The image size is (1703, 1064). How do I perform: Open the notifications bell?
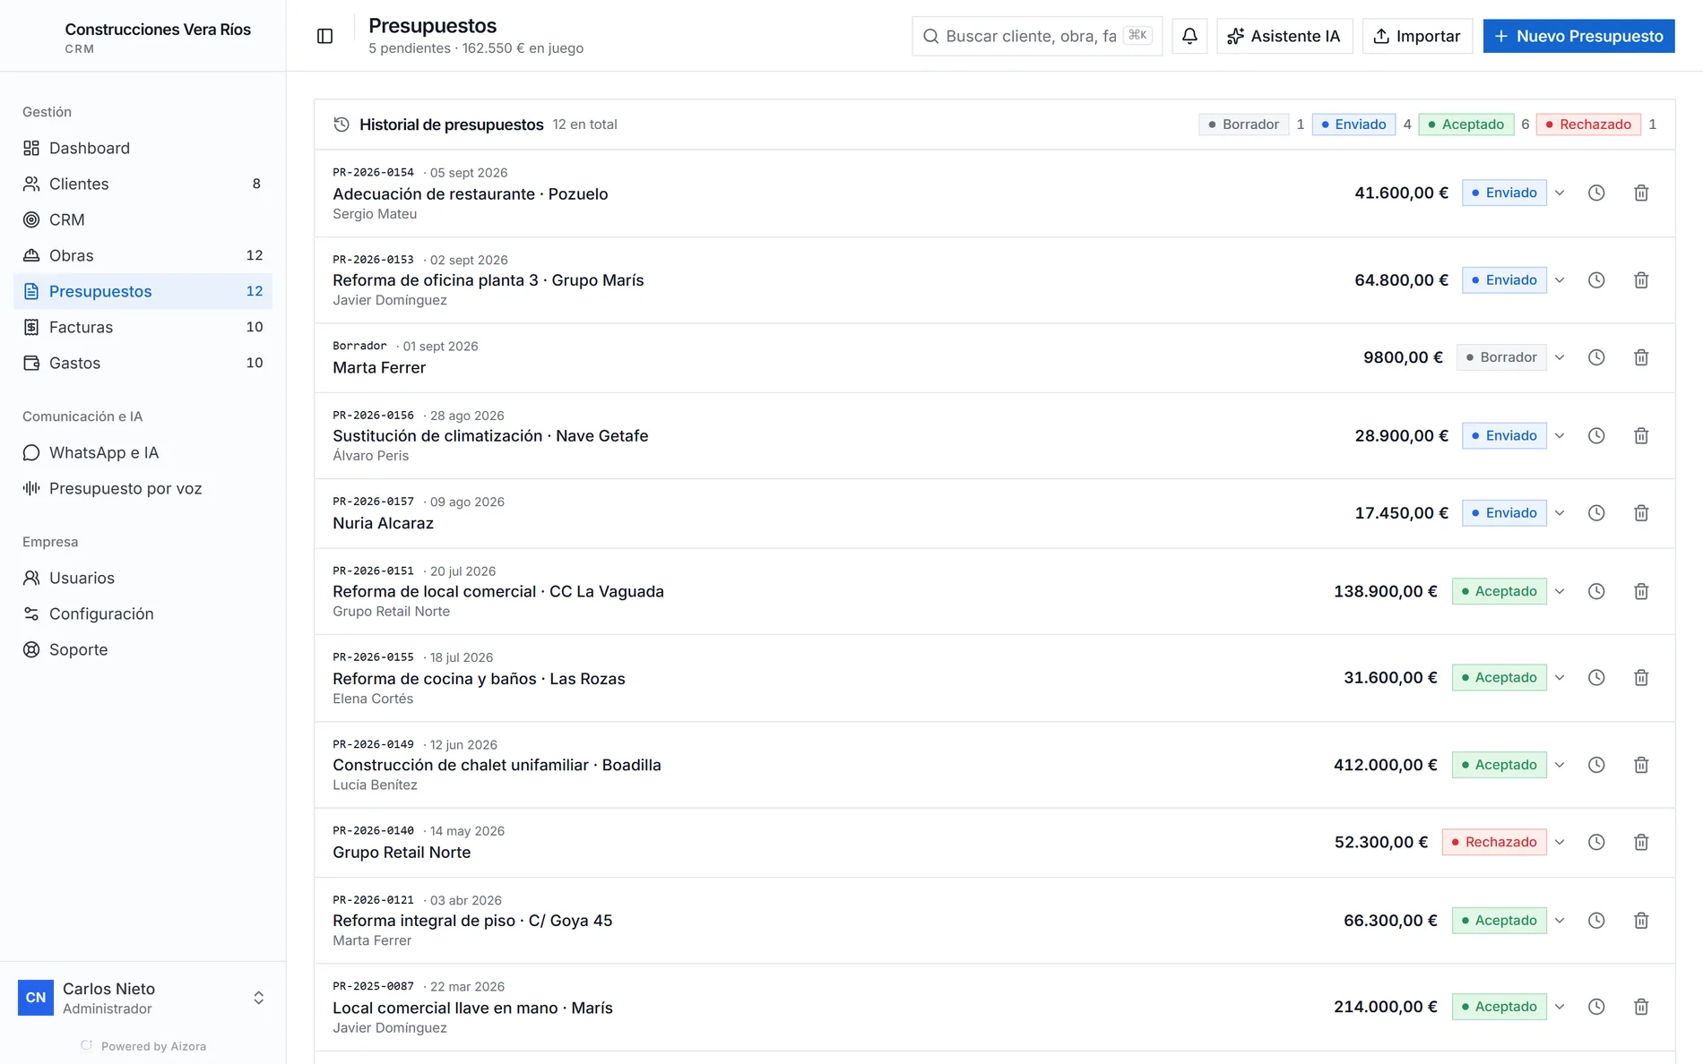1189,36
